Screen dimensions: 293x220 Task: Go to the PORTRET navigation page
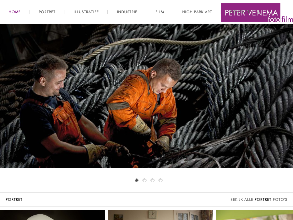point(47,12)
